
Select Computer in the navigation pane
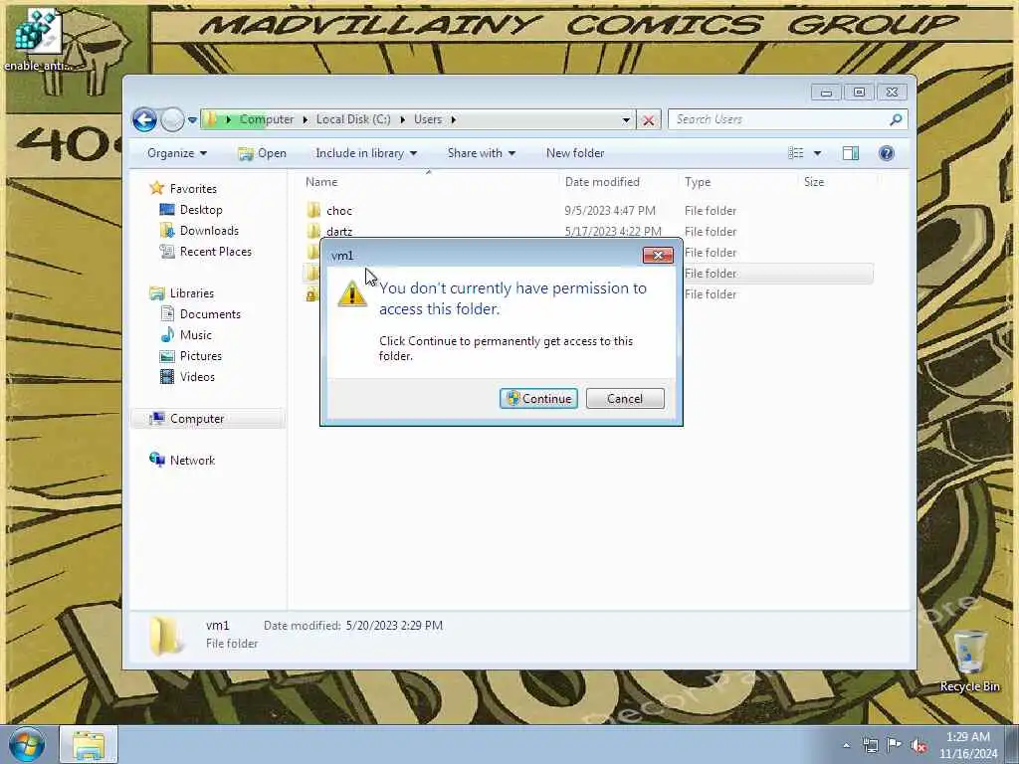coord(197,419)
